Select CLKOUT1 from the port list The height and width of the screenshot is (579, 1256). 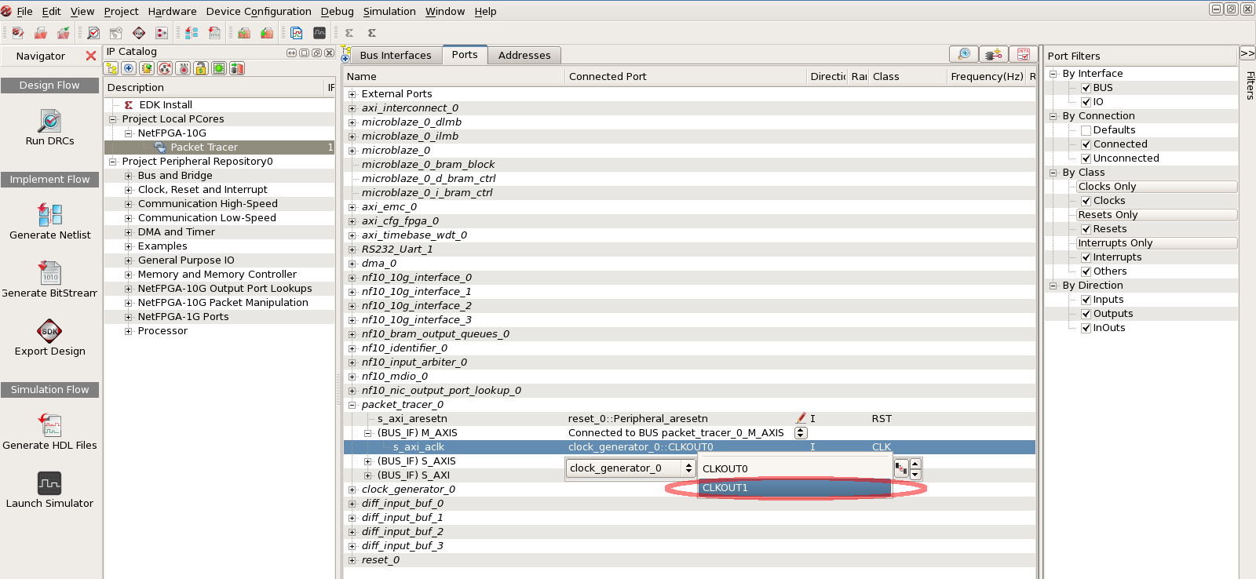tap(794, 488)
